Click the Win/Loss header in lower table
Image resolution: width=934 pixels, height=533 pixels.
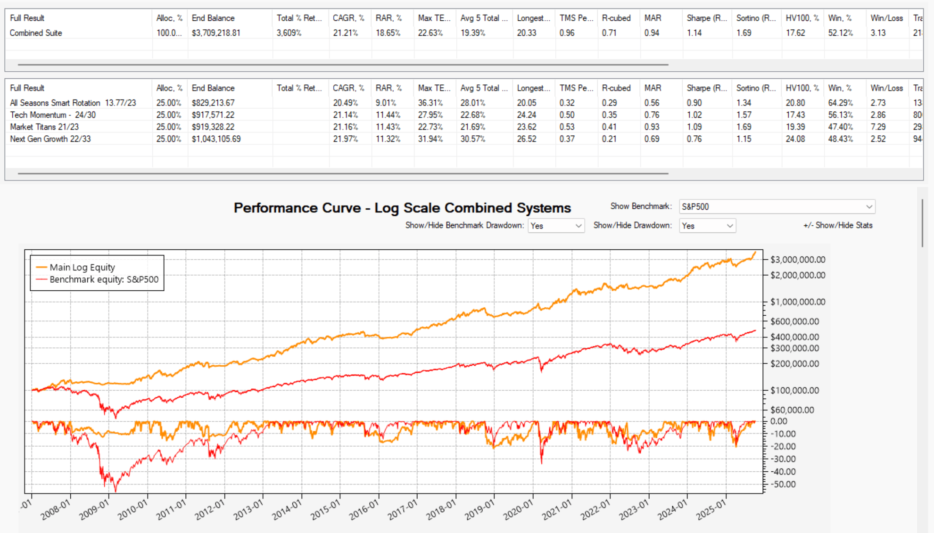pyautogui.click(x=886, y=88)
